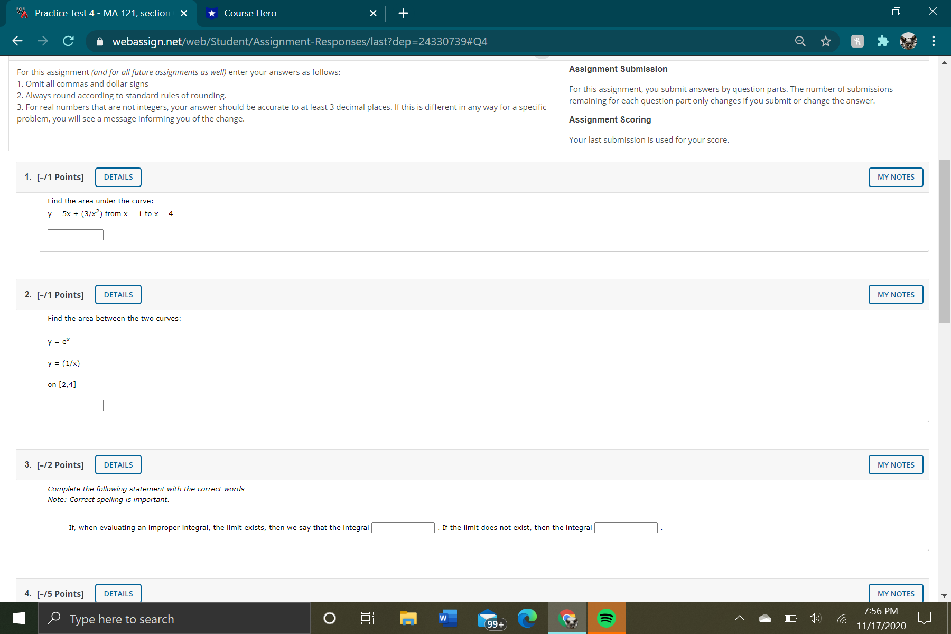Viewport: 951px width, 634px height.
Task: Click the Chrome taskbar icon
Action: 567,618
